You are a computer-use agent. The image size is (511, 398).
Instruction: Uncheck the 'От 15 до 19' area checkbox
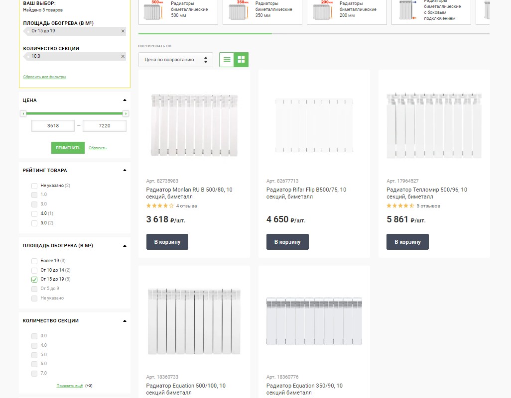click(34, 280)
